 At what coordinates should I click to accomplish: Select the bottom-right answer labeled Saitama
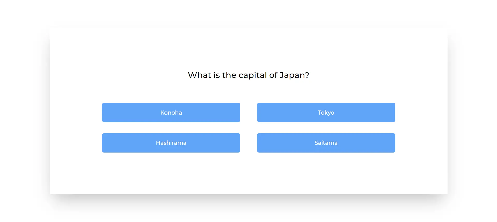tap(326, 143)
